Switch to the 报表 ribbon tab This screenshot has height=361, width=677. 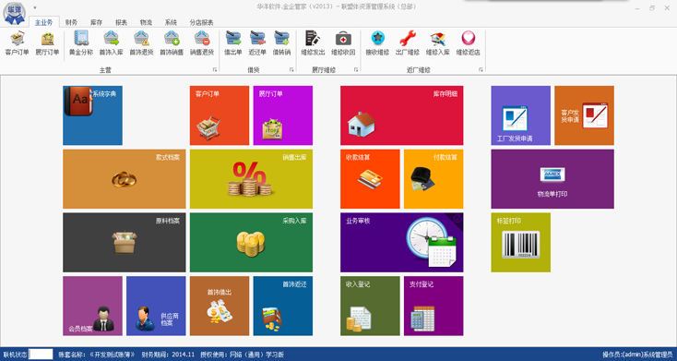122,22
